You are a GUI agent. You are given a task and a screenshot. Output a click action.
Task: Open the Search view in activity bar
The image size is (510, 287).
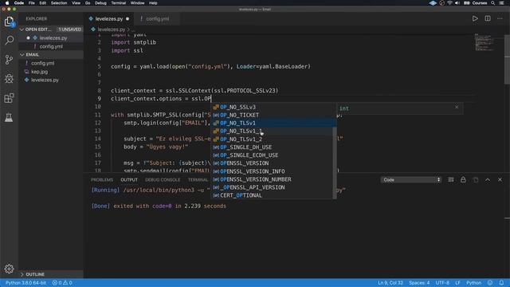pos(9,41)
